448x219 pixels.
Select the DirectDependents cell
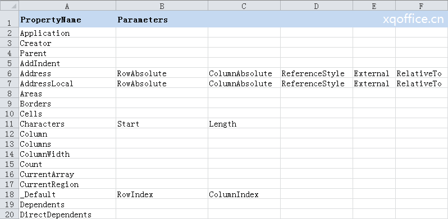pyautogui.click(x=67, y=214)
